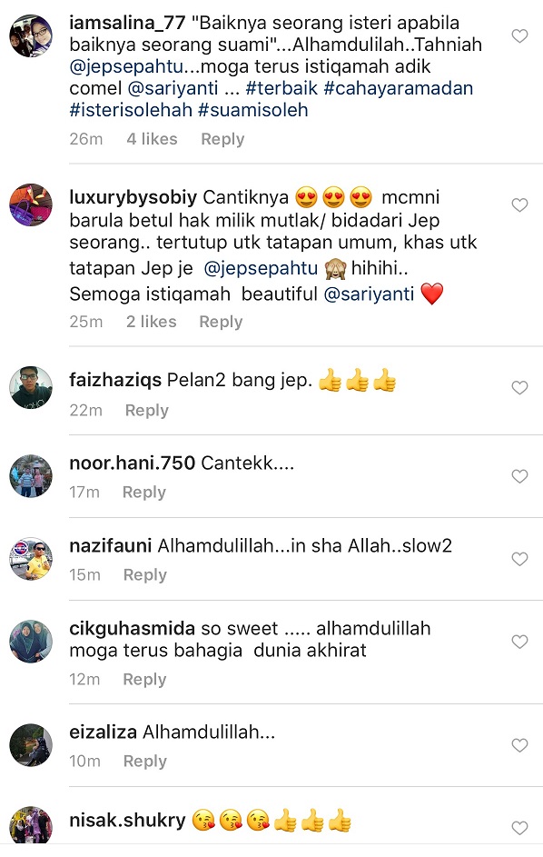The width and height of the screenshot is (543, 857).
Task: View the 2 likes on luxurybysobiy's comment
Action: pos(152,322)
